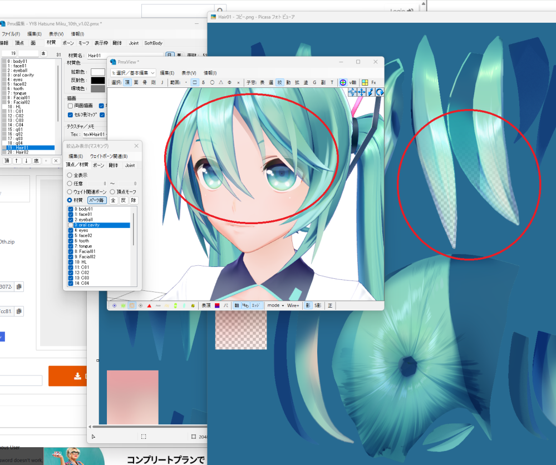Click the 全 button in masking window

click(x=113, y=200)
